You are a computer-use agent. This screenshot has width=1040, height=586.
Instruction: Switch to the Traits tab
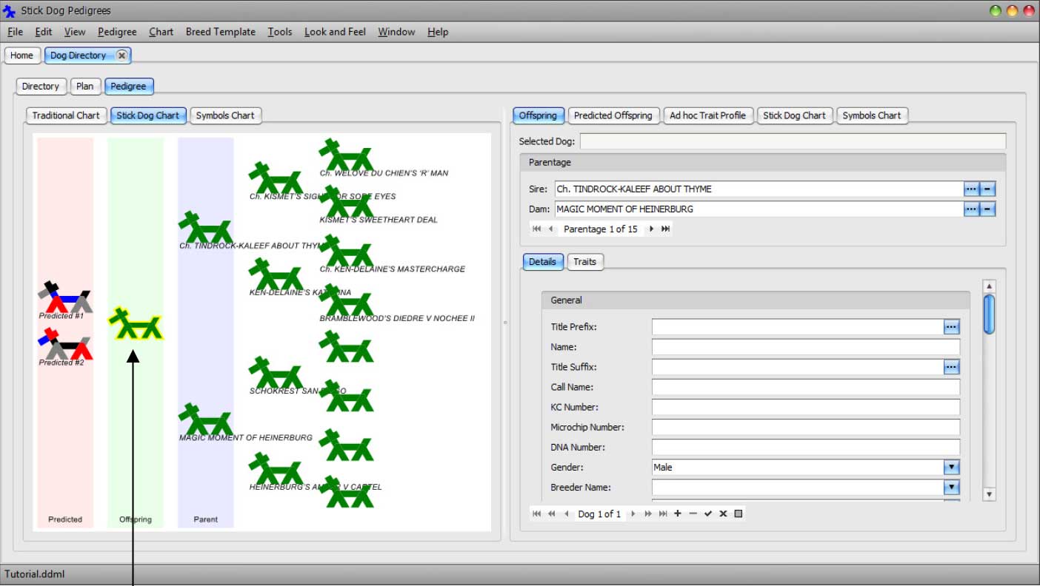(584, 262)
